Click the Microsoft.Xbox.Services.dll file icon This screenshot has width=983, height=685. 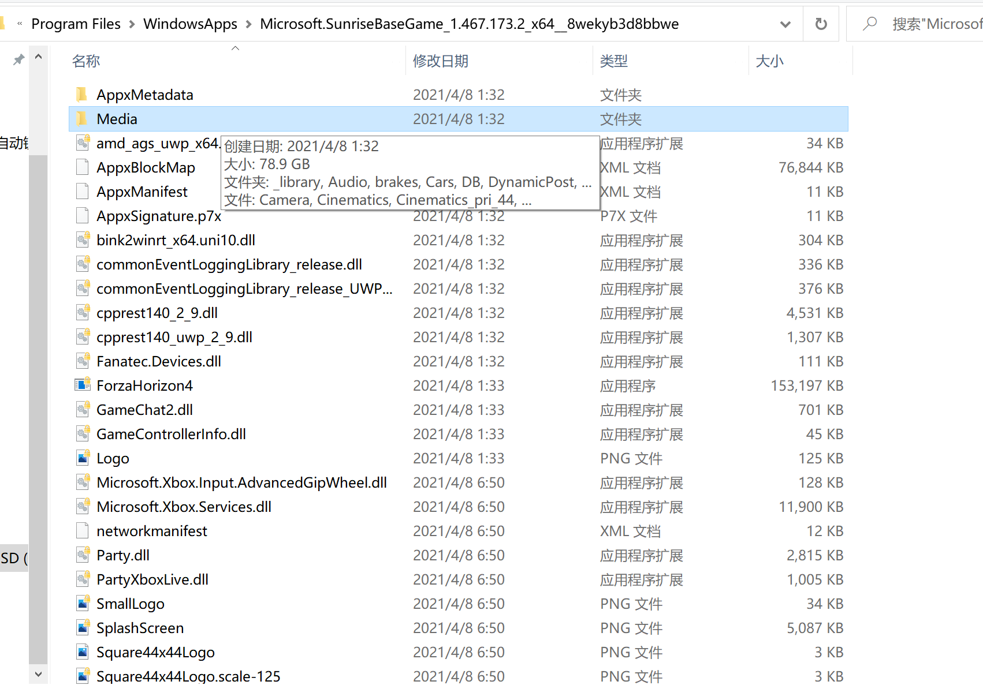point(83,506)
